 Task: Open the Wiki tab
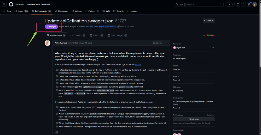pyautogui.click(x=106, y=11)
